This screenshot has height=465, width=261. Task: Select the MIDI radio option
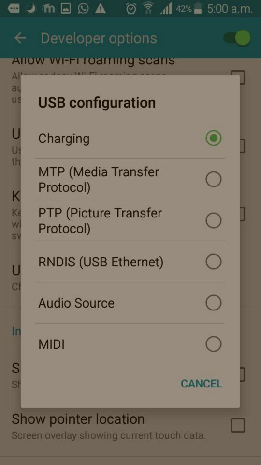pyautogui.click(x=213, y=344)
